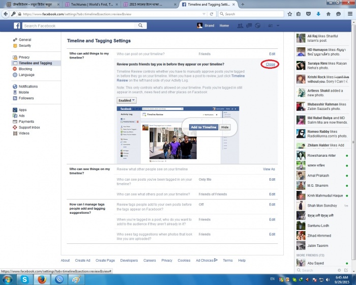
Task: Select Timeline and Tagging Settings tab
Action: 209,4
